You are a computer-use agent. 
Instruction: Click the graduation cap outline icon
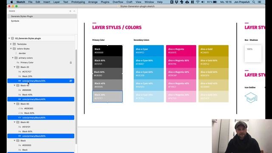(x=251, y=97)
